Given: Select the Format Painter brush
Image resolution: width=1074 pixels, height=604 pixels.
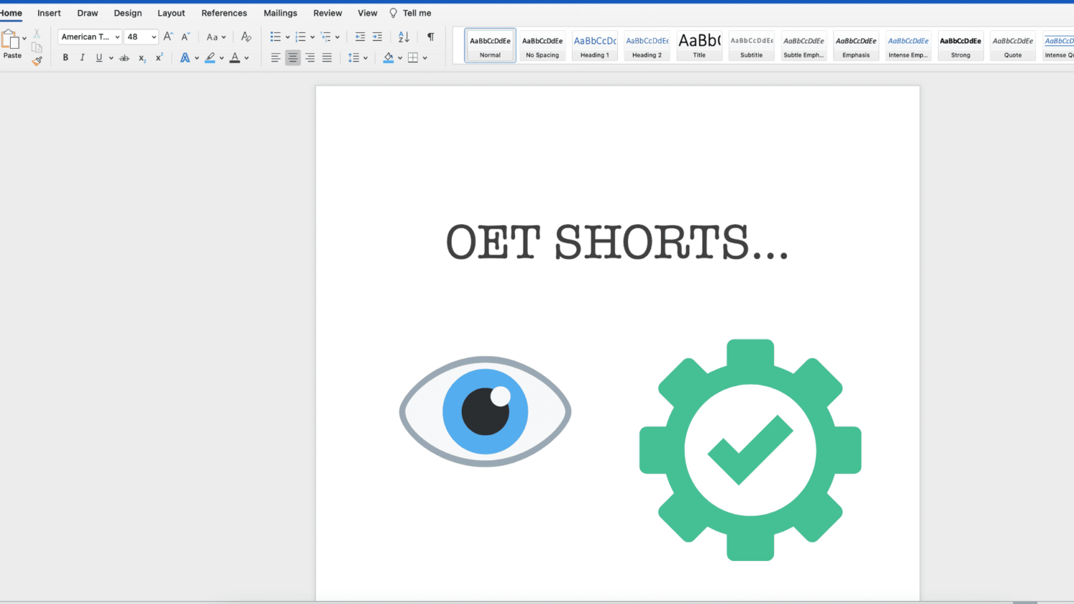Looking at the screenshot, I should point(37,62).
